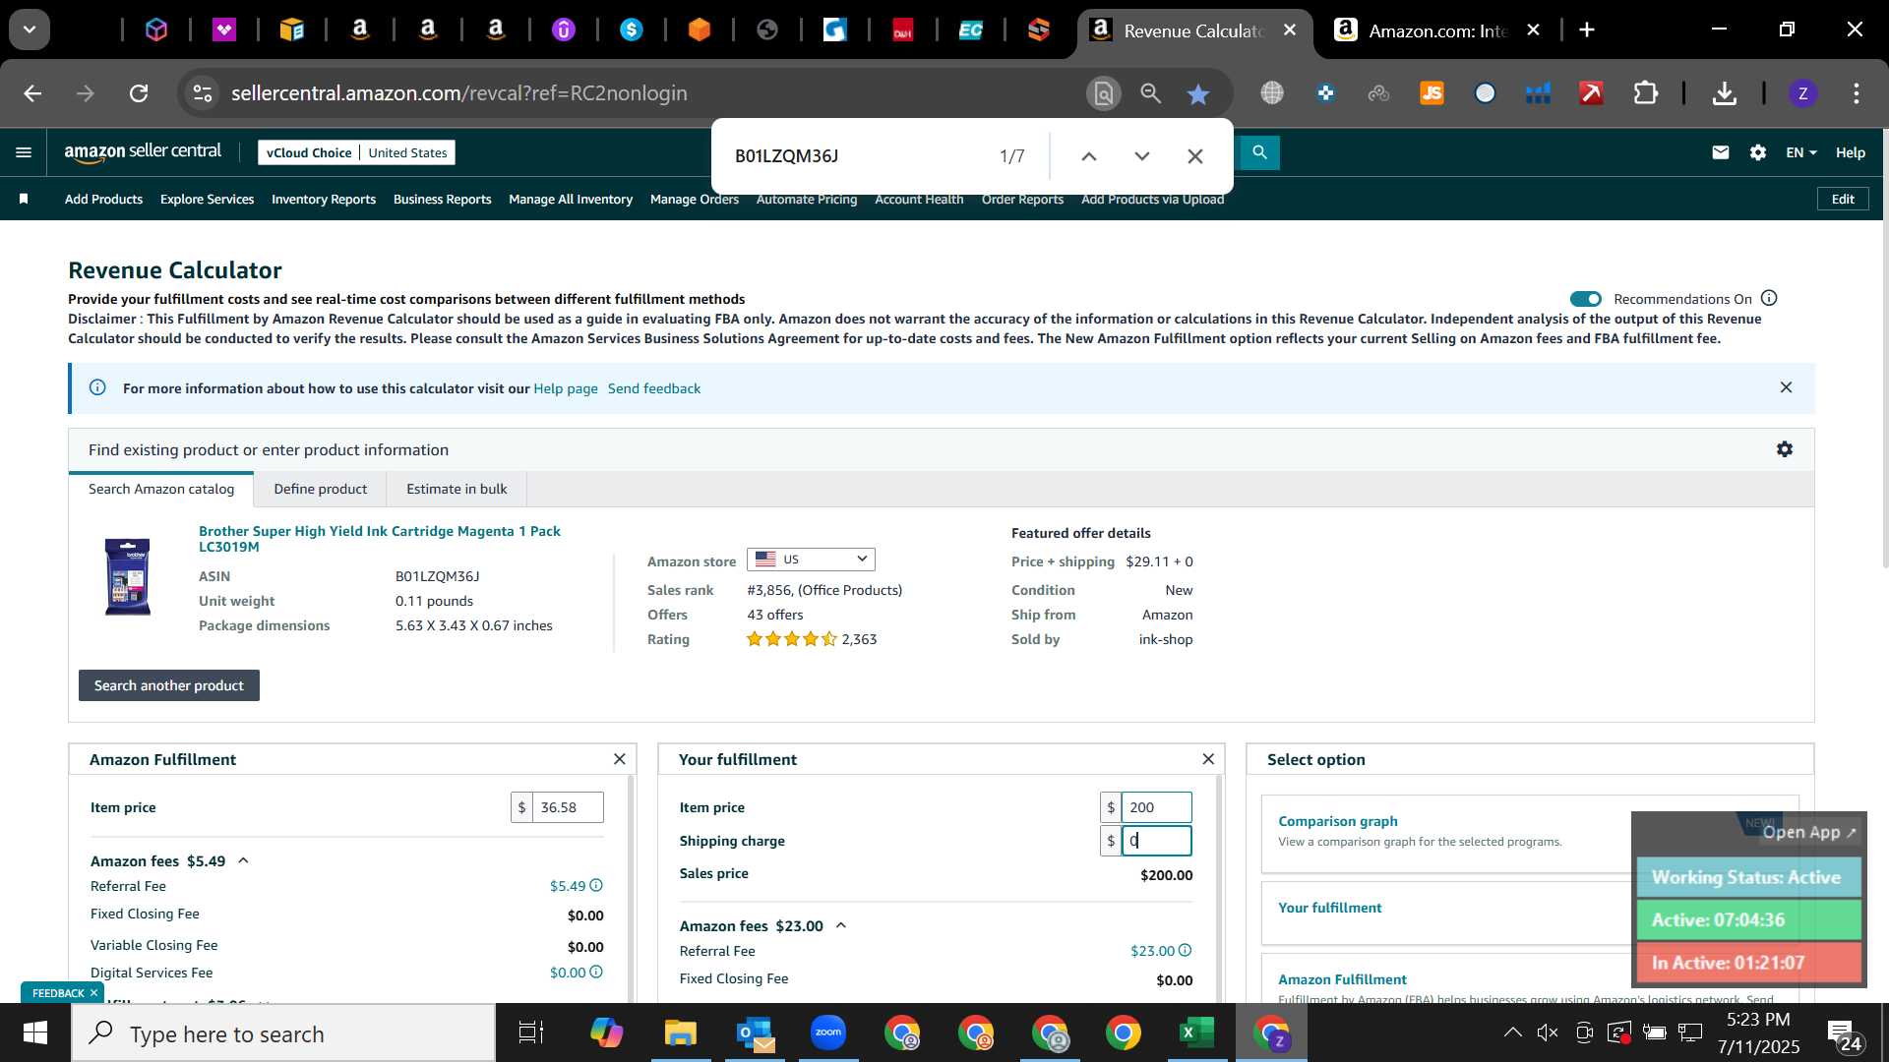Click the ink cartridge product thumbnail
The image size is (1889, 1062).
tap(128, 577)
